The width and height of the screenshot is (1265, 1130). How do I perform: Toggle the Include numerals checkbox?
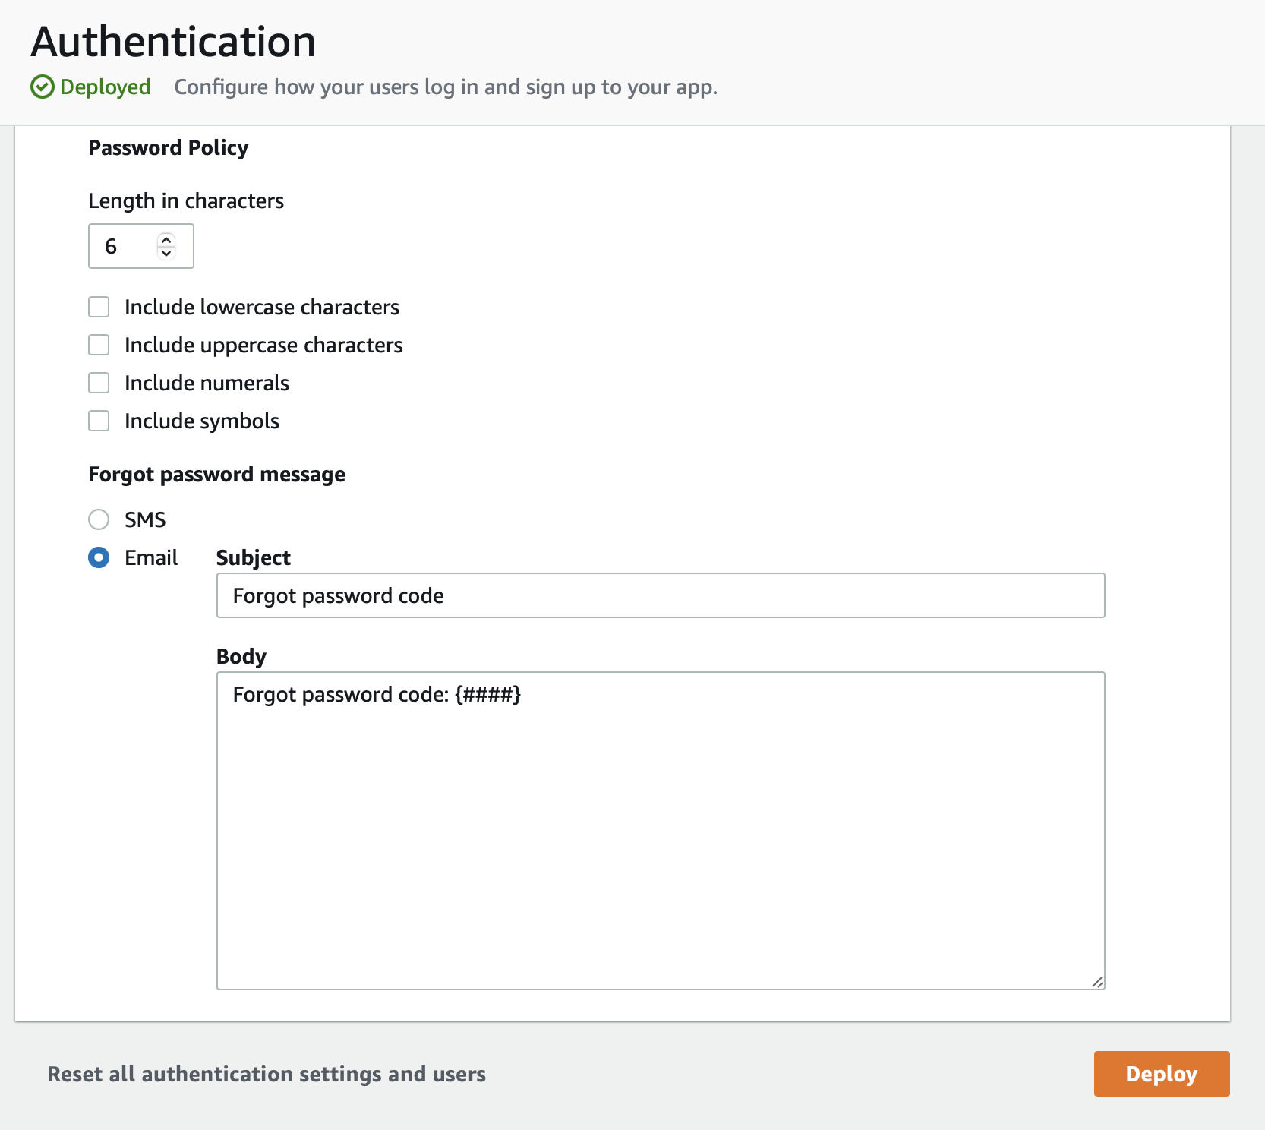99,383
